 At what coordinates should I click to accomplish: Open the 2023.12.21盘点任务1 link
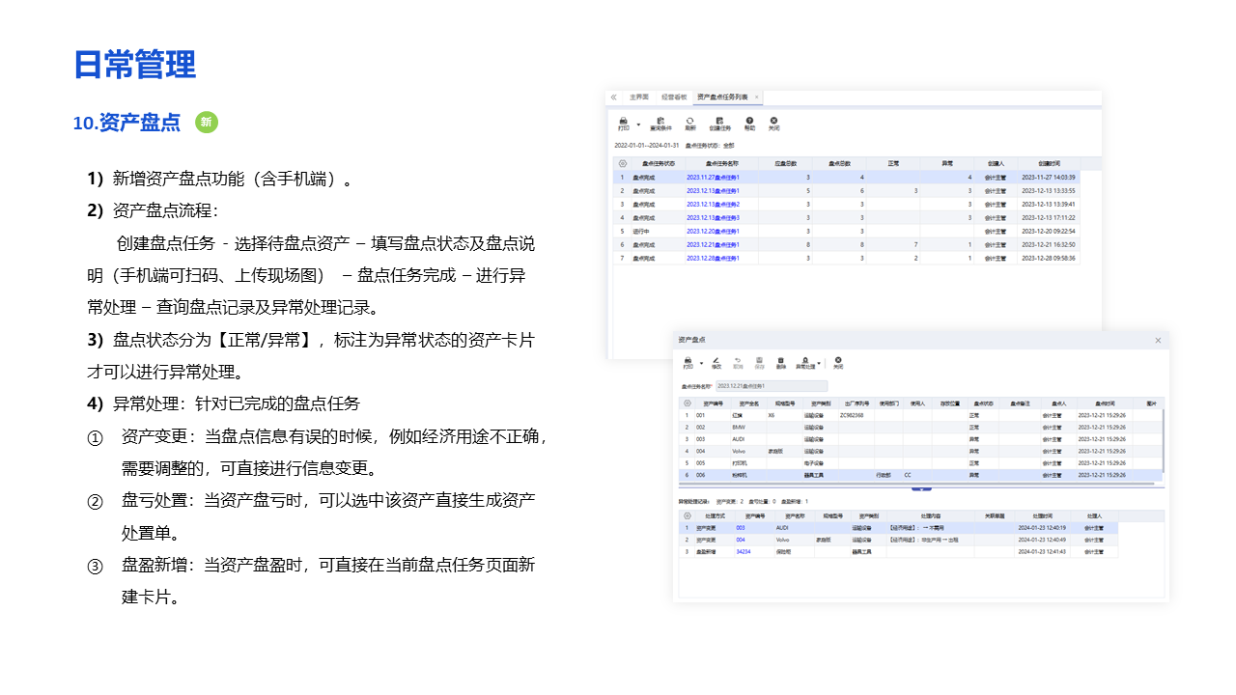pyautogui.click(x=713, y=244)
